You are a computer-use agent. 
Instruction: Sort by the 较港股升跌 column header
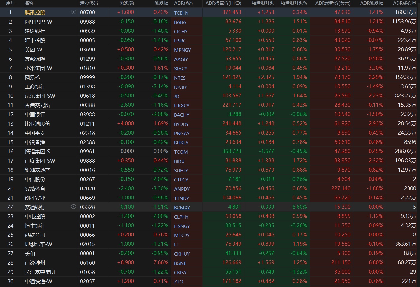263,3
